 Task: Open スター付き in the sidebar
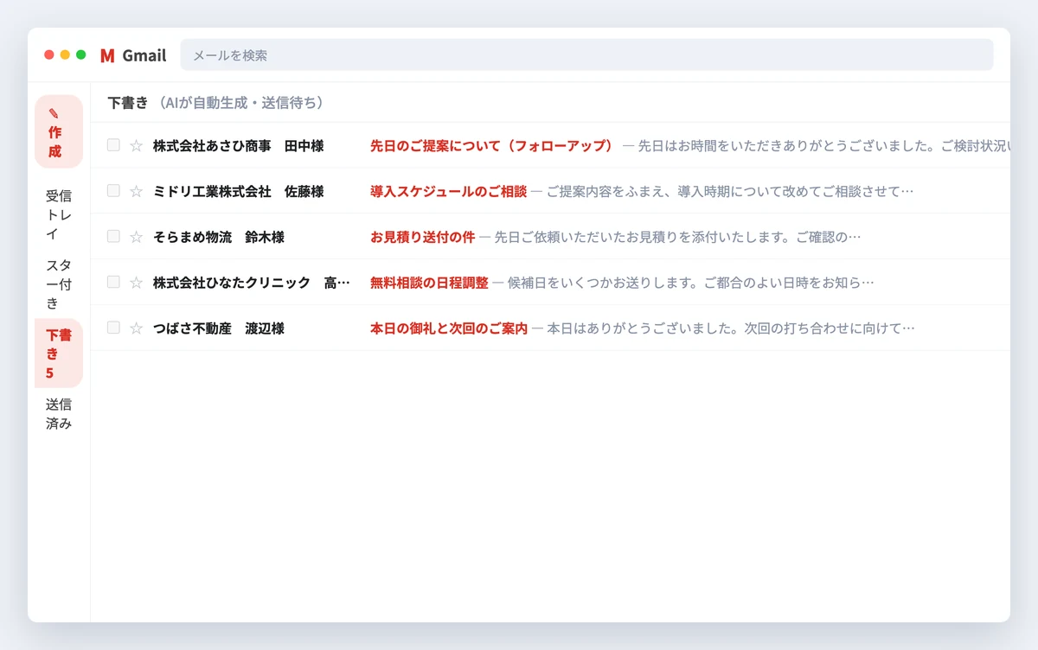click(x=59, y=284)
